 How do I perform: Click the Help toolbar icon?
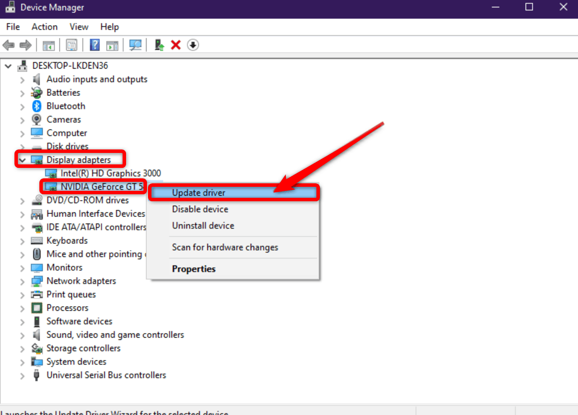click(x=95, y=45)
